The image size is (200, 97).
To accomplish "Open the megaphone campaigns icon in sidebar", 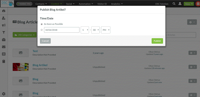I will coord(4,25).
